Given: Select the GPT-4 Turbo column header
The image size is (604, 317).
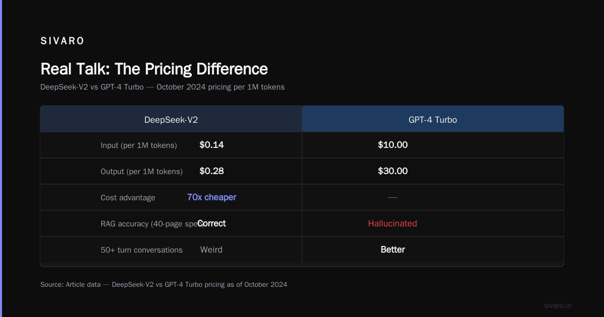Looking at the screenshot, I should point(433,120).
